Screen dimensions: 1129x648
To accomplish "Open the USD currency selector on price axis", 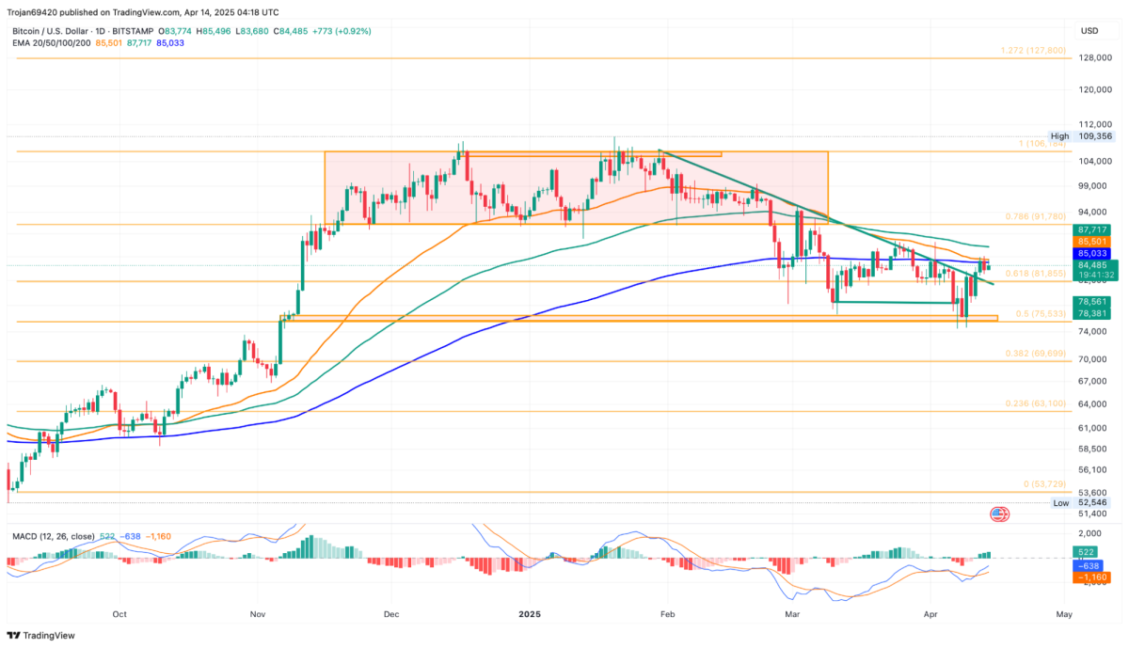I will (1091, 30).
